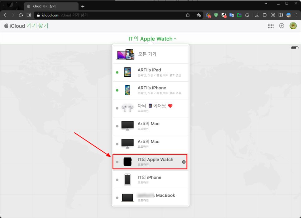The image size is (301, 218).
Task: Open the green save-page extension icon
Action: pyautogui.click(x=239, y=15)
